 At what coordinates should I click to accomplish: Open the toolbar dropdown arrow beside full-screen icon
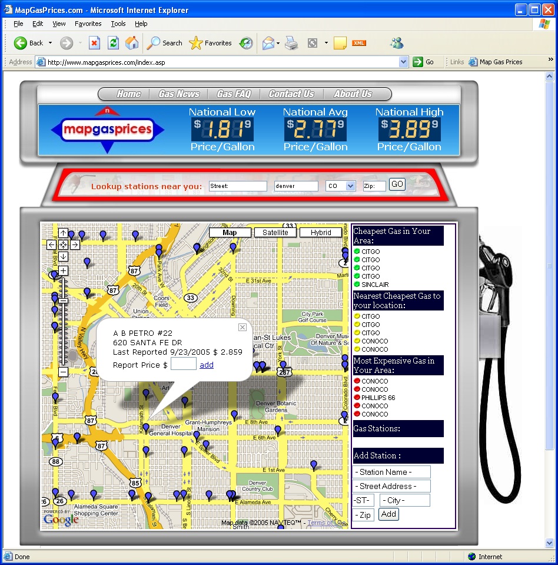[326, 43]
